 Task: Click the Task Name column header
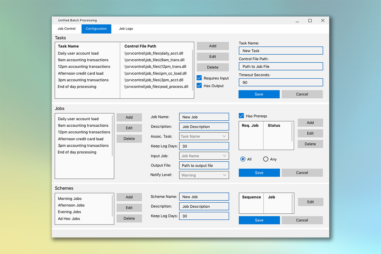(68, 46)
